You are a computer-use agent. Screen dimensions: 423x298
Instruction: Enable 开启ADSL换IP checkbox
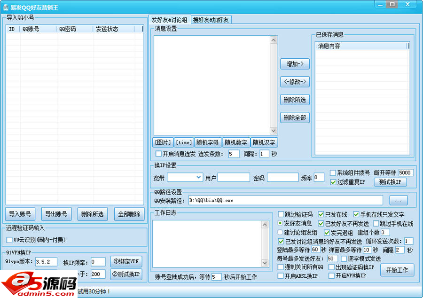point(281,276)
